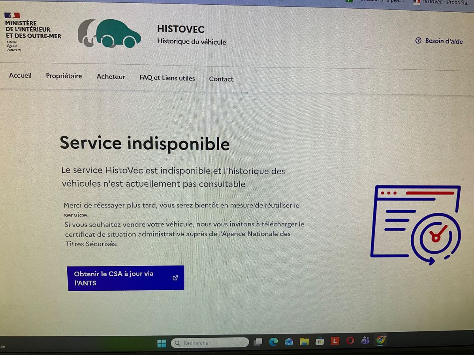The height and width of the screenshot is (355, 474).
Task: Open the Besoin d'aide help link
Action: coord(439,41)
